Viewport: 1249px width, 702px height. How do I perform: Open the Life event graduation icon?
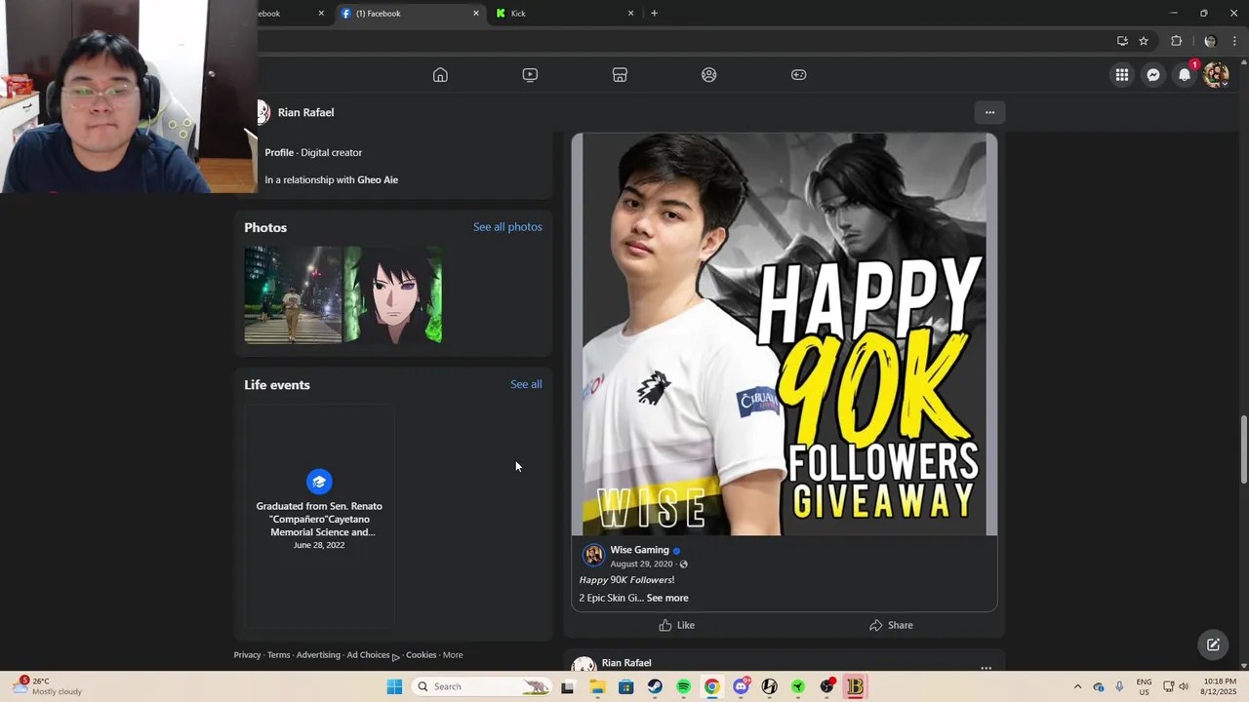(319, 482)
